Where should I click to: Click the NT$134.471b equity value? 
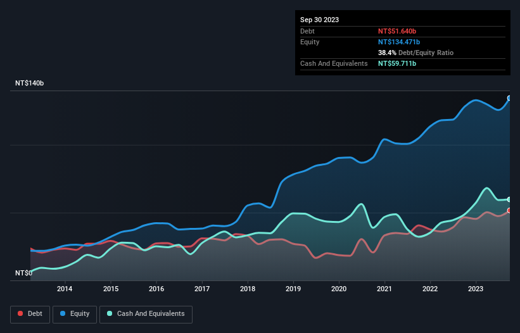click(x=399, y=42)
